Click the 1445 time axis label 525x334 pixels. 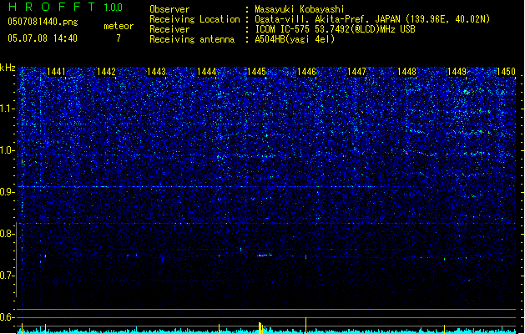click(256, 72)
